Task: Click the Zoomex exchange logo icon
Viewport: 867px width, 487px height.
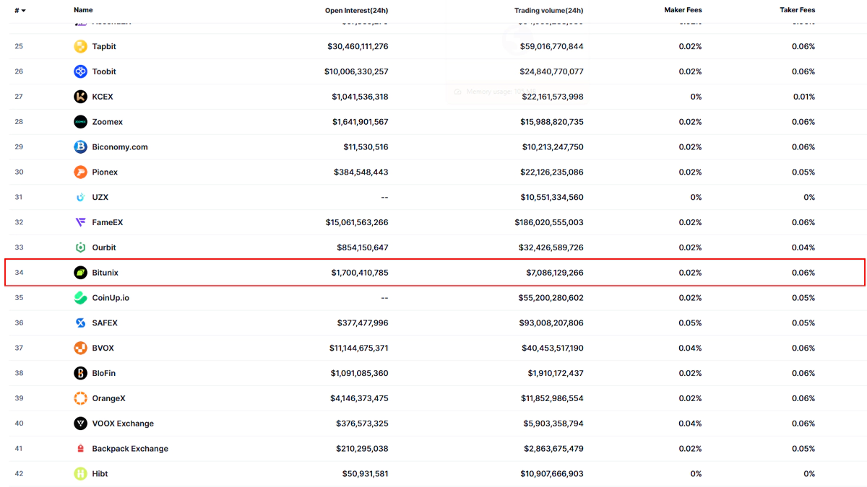Action: [80, 122]
